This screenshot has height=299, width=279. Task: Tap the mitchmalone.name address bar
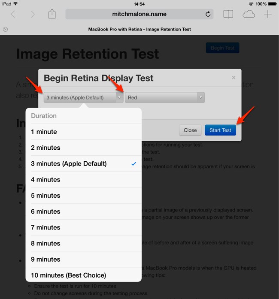click(139, 14)
